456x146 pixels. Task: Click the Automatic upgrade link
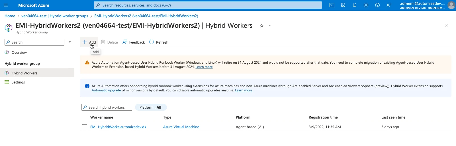click(x=106, y=91)
